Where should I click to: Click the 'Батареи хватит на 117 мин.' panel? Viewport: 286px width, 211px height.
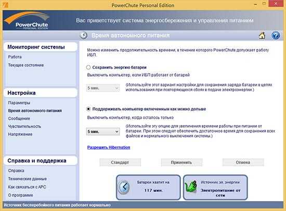148,187
